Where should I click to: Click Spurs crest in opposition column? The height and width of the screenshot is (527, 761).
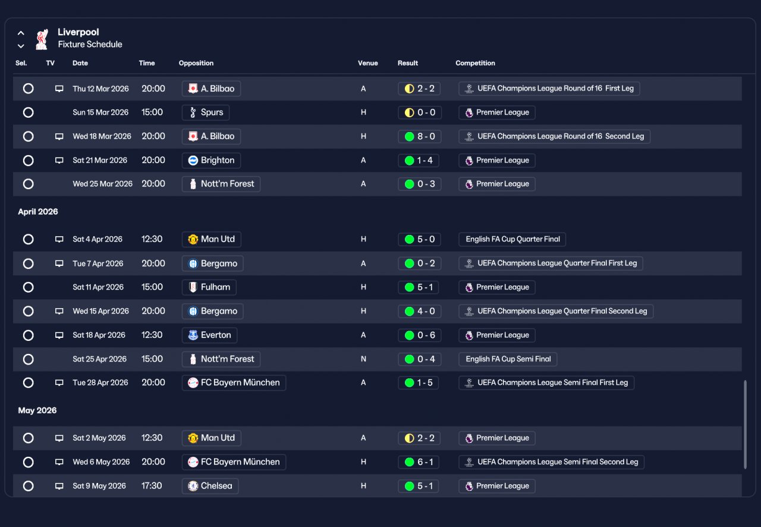tap(193, 112)
